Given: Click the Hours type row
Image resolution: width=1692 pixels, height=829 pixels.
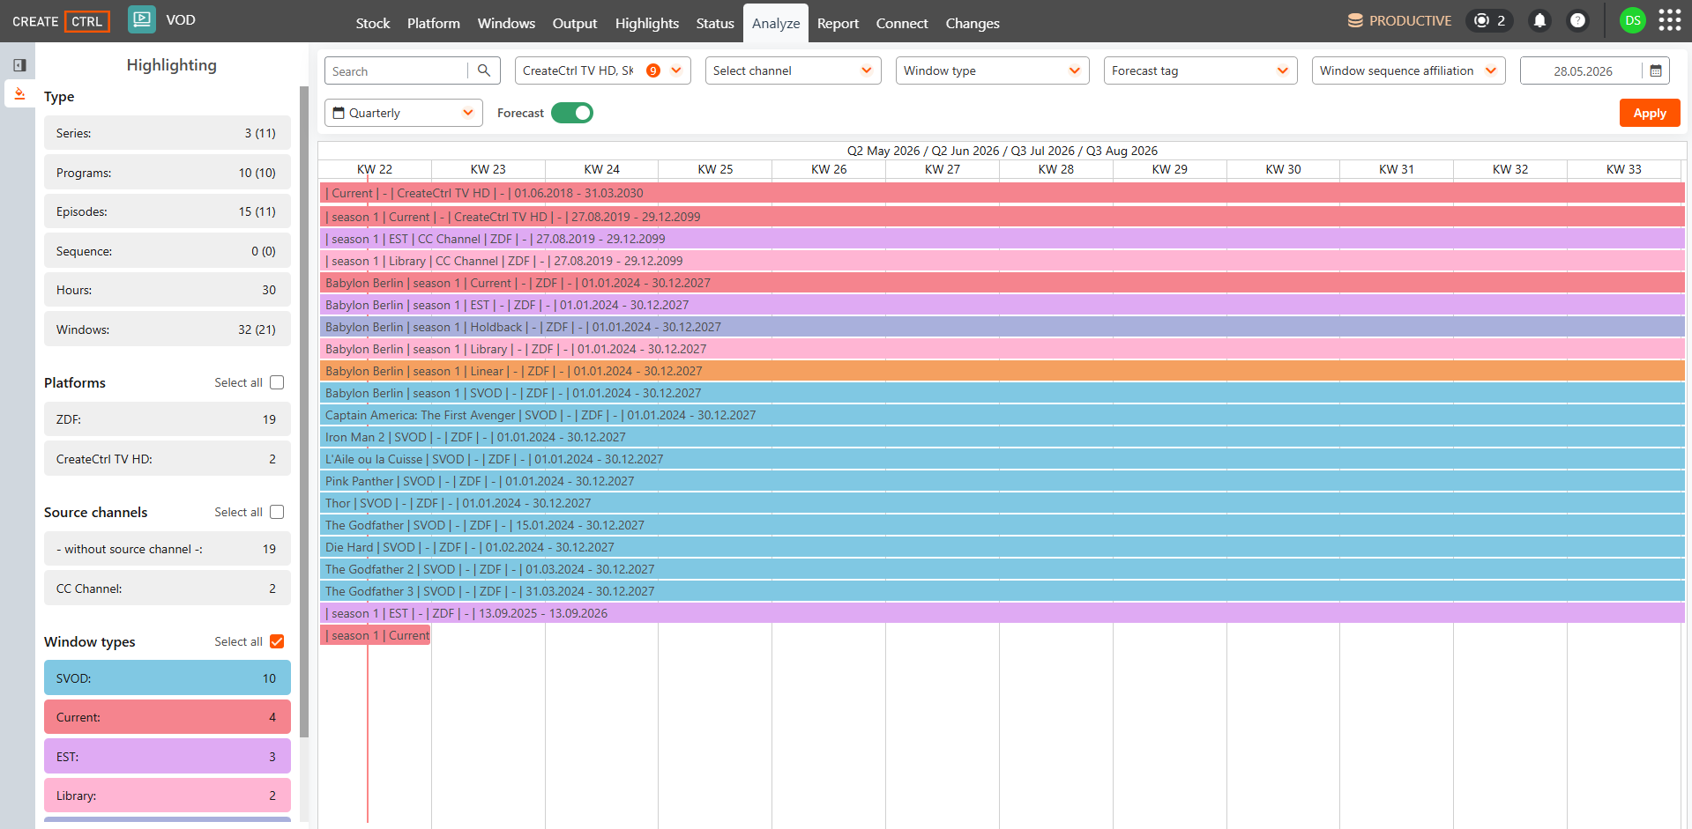Looking at the screenshot, I should coord(168,290).
